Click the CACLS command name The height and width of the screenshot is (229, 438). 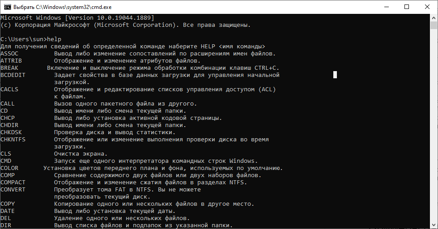coord(9,89)
